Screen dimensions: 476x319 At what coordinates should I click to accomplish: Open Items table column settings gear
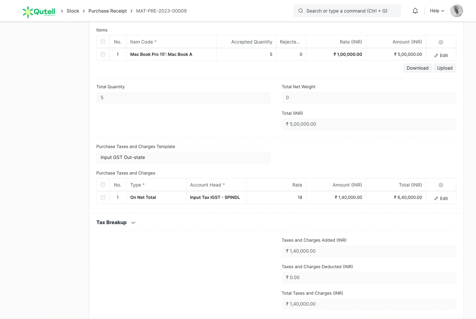point(441,42)
